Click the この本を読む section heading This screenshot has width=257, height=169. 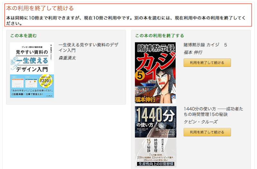click(23, 36)
